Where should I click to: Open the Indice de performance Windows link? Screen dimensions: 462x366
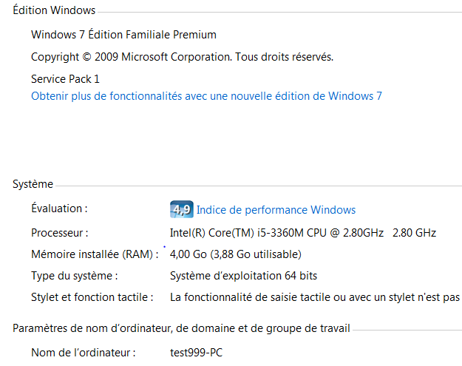click(276, 210)
